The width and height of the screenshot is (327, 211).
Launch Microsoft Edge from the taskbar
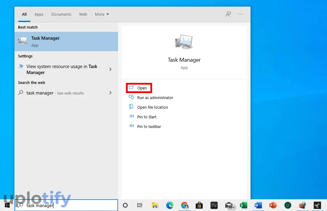click(x=170, y=205)
